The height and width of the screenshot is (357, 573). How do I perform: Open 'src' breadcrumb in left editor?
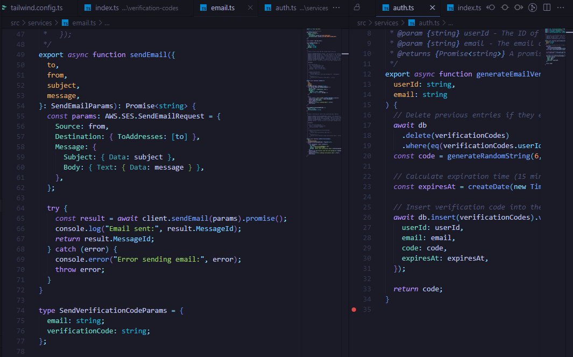[15, 23]
